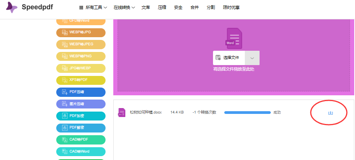Expand the arrow beside 选择文件

point(252,58)
